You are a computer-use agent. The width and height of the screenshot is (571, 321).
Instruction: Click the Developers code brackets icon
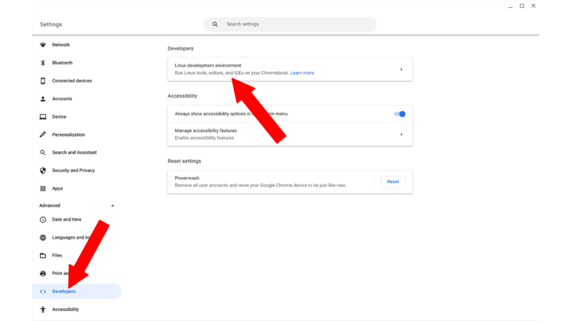pos(43,291)
